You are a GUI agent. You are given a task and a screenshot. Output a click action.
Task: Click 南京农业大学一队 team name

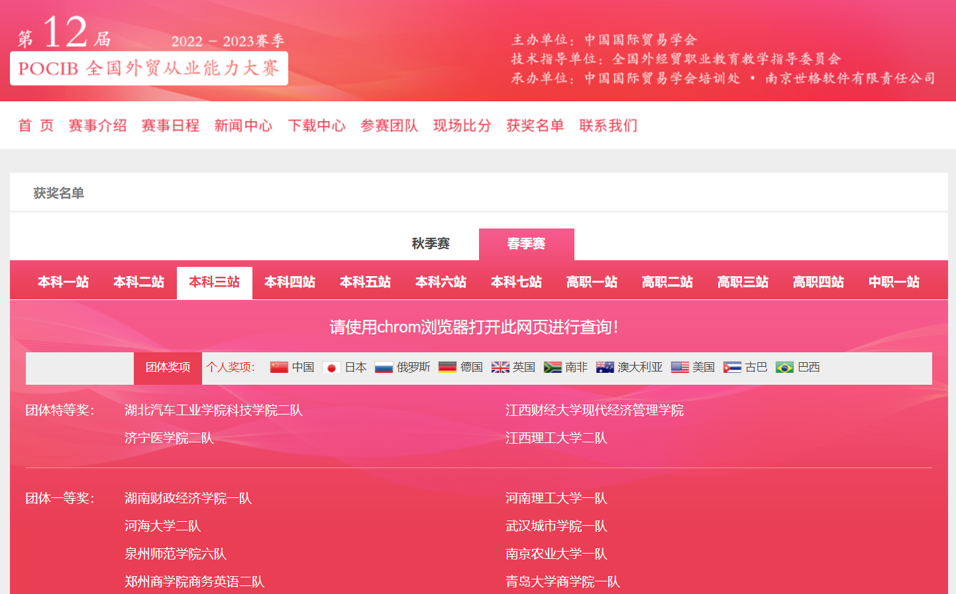557,554
